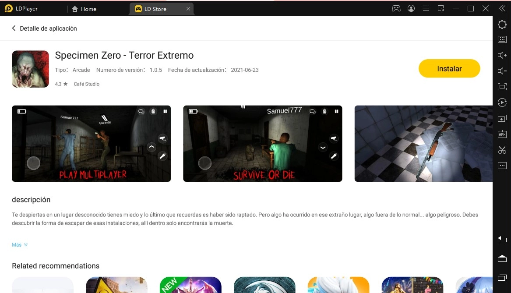Open fifth recommended app with orange background
The height and width of the screenshot is (293, 511).
tap(338, 285)
